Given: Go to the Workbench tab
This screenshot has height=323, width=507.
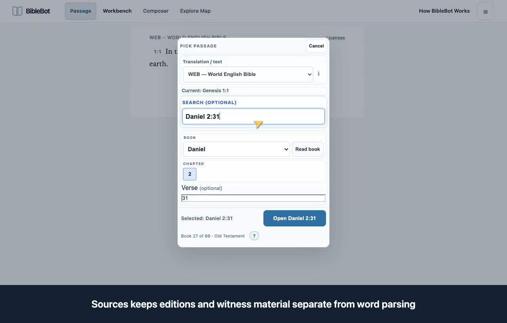Looking at the screenshot, I should click(x=117, y=11).
